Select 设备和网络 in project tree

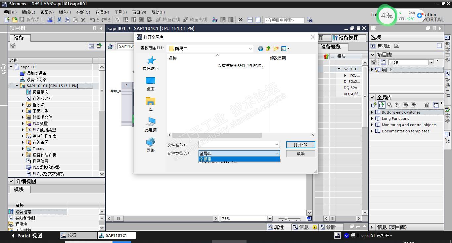pyautogui.click(x=36, y=80)
